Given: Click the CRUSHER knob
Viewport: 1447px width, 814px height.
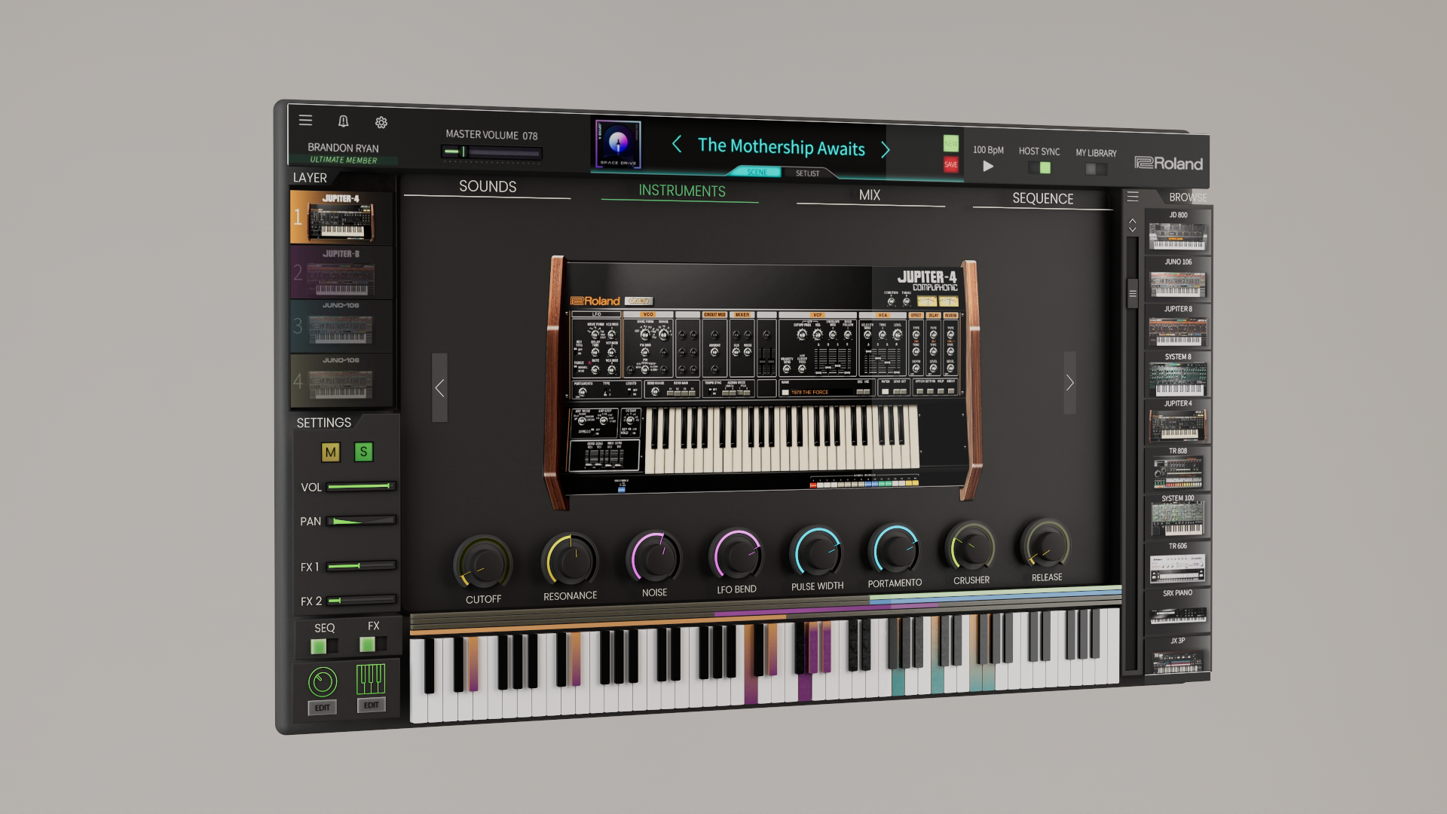Looking at the screenshot, I should click(971, 547).
